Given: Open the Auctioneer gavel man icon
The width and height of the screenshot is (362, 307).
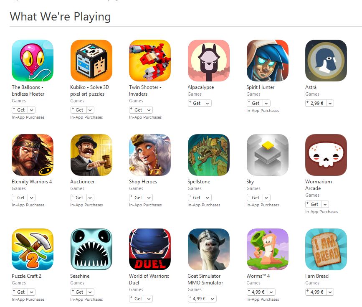Looking at the screenshot, I should pos(91,155).
